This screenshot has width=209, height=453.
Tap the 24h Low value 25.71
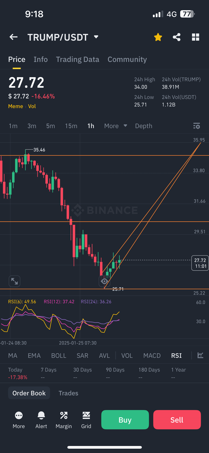point(141,105)
